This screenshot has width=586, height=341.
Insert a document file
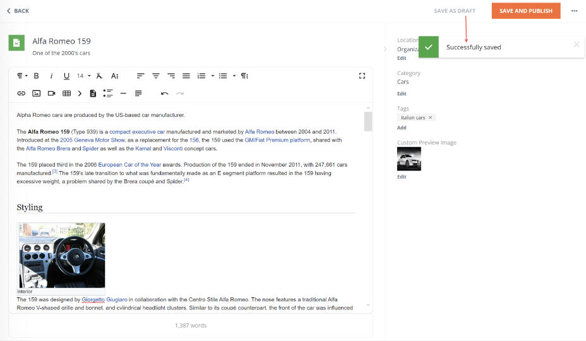[x=93, y=93]
